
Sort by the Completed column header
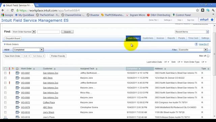(x=140, y=68)
